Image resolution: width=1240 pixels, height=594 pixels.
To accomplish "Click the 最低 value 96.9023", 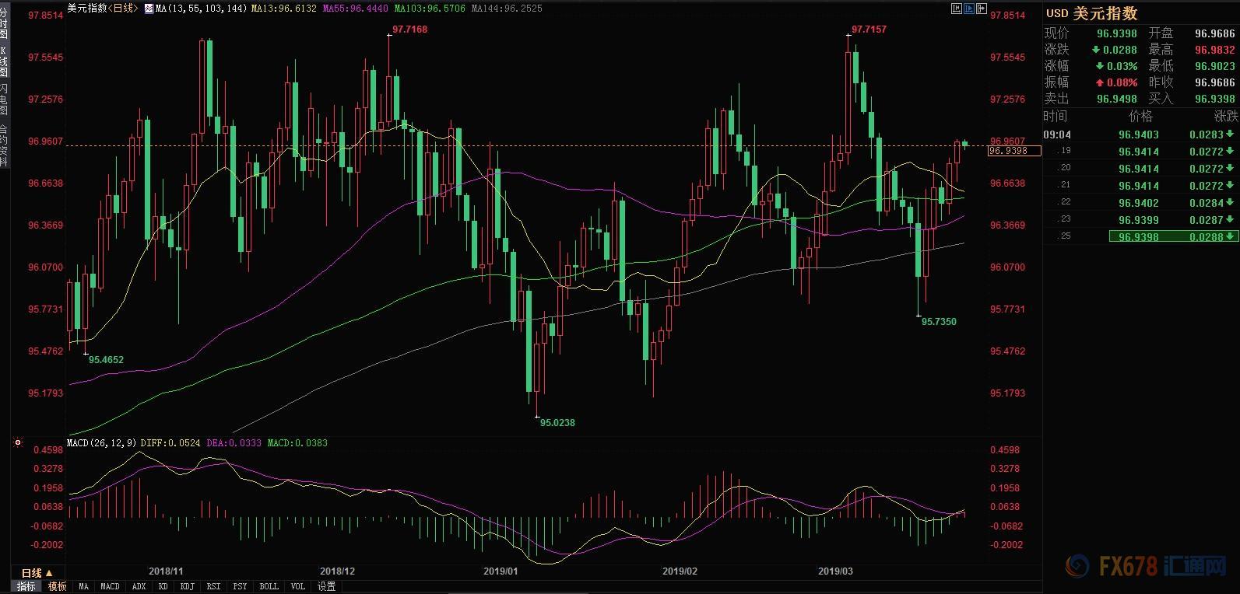I will [1214, 67].
